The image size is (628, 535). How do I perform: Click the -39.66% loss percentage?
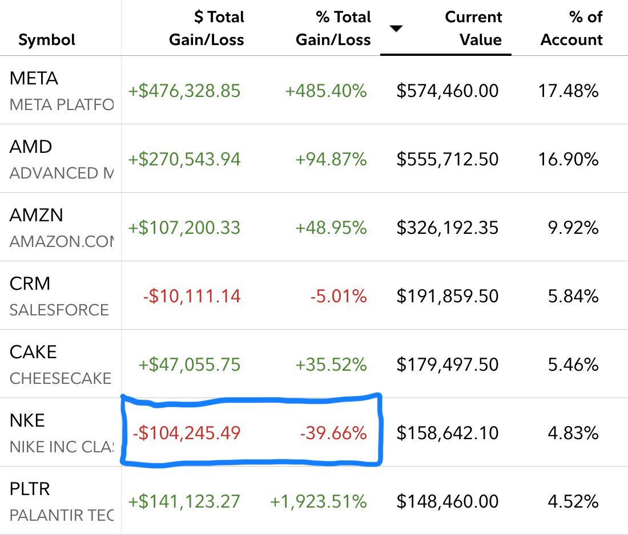click(333, 433)
